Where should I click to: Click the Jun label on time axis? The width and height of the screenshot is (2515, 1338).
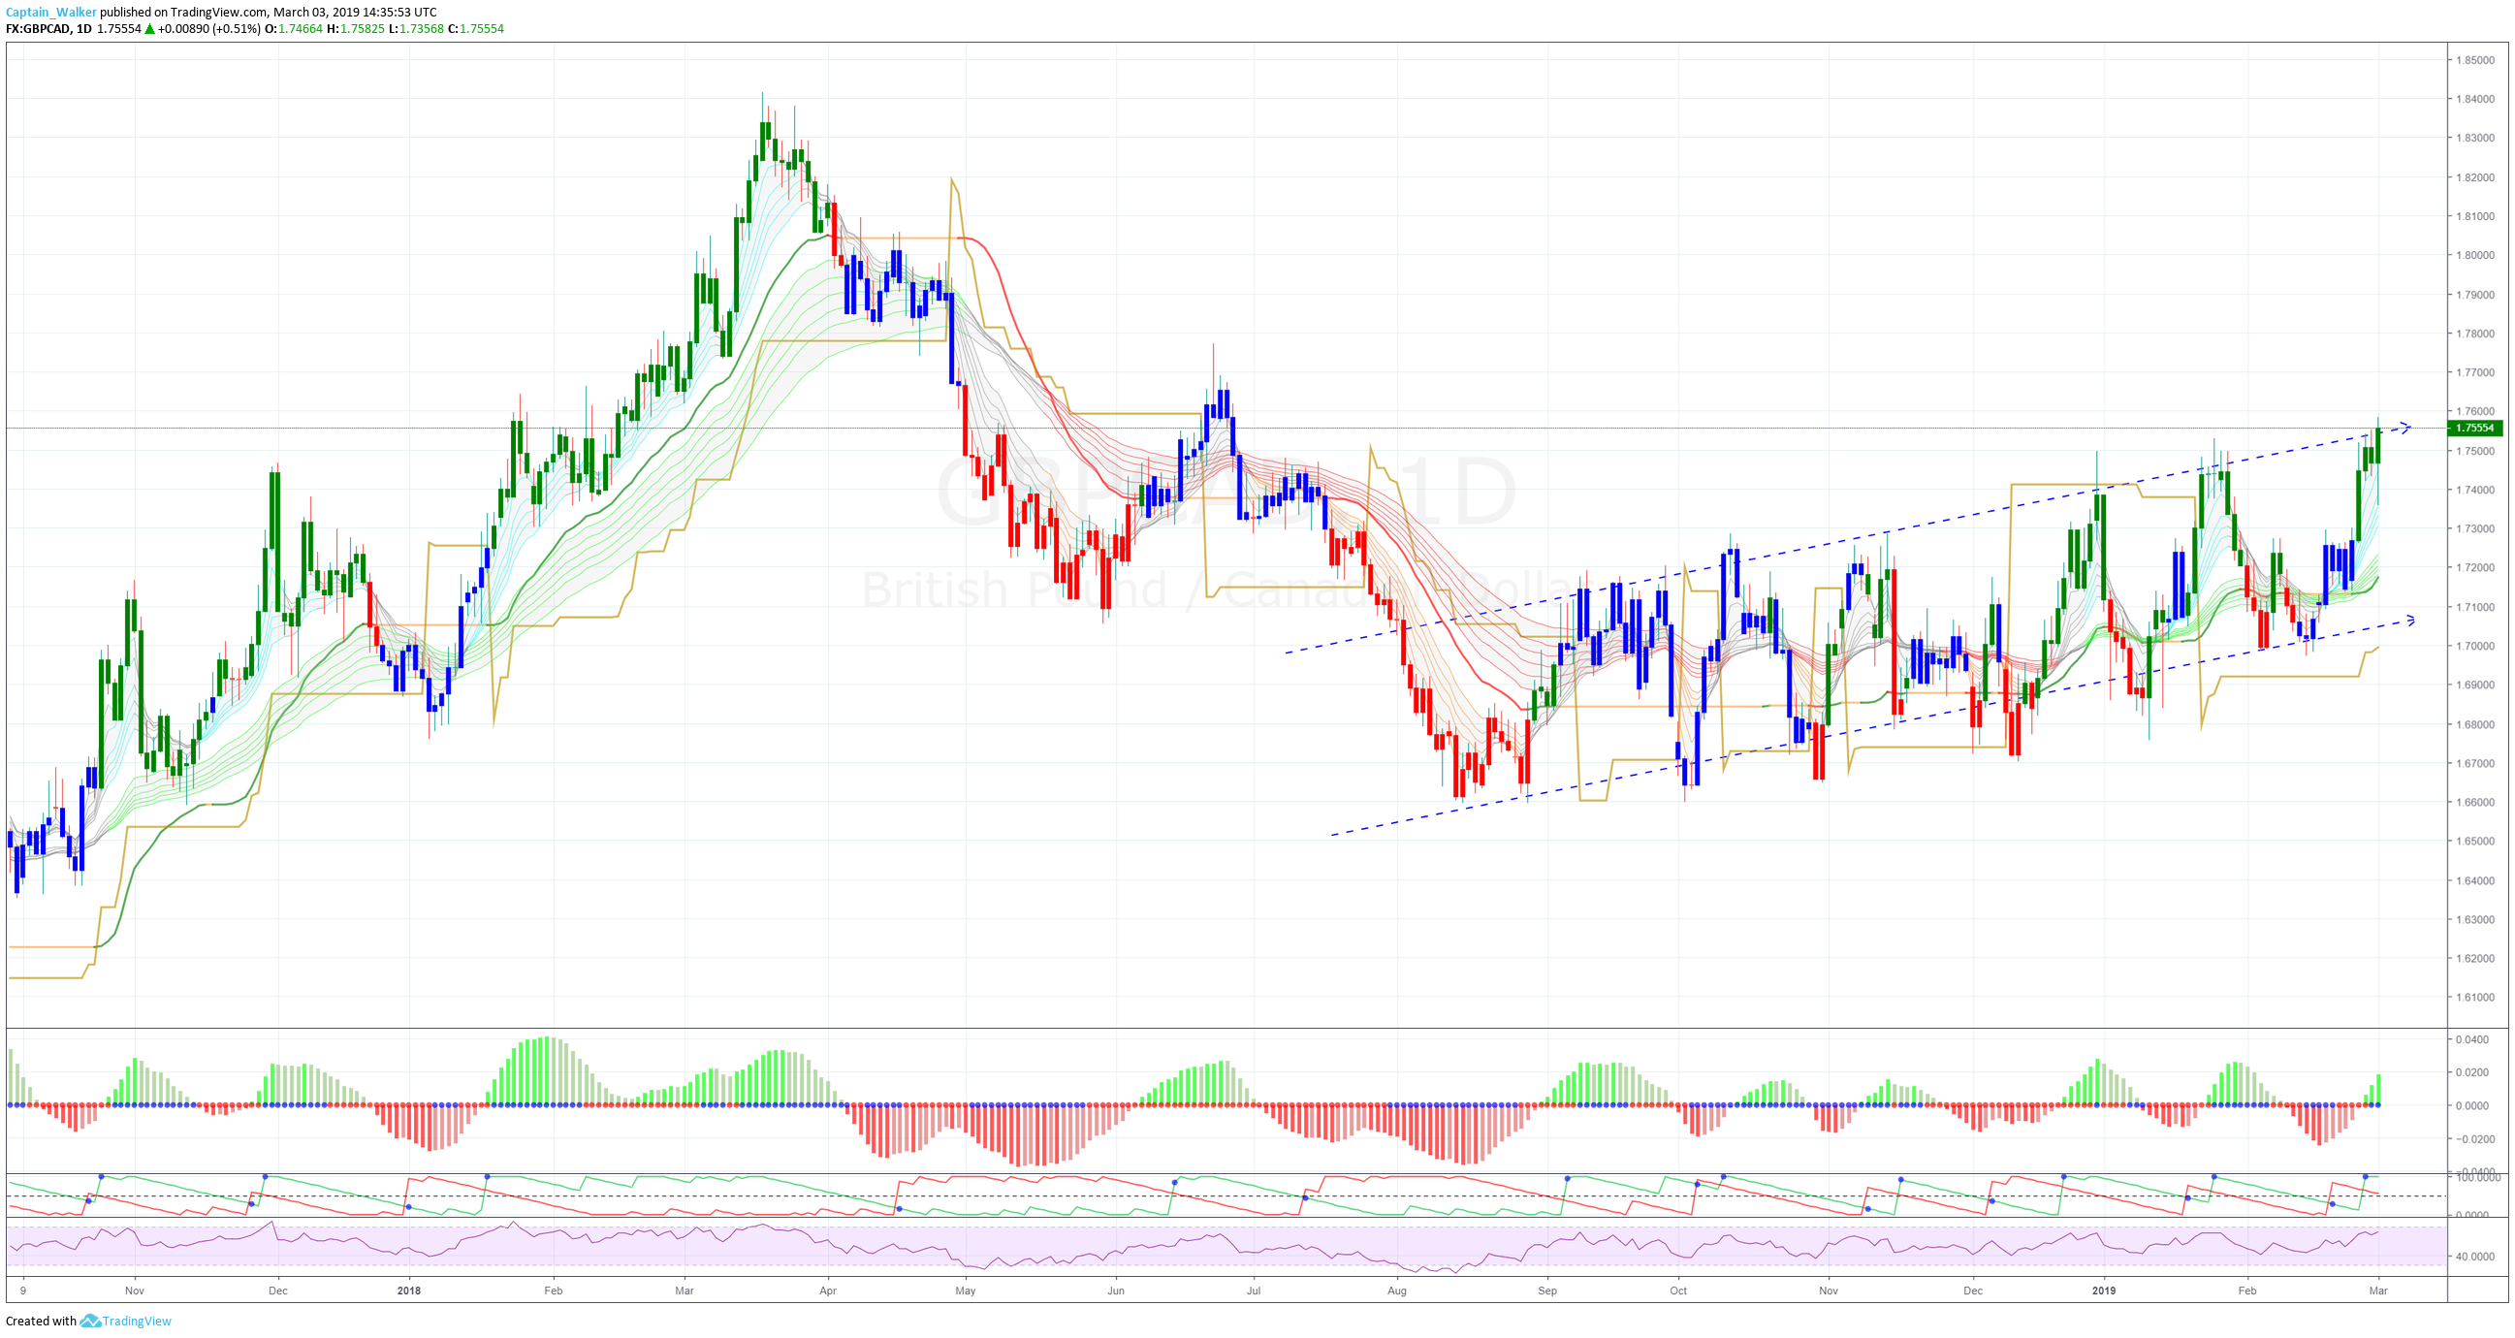pyautogui.click(x=1116, y=1291)
